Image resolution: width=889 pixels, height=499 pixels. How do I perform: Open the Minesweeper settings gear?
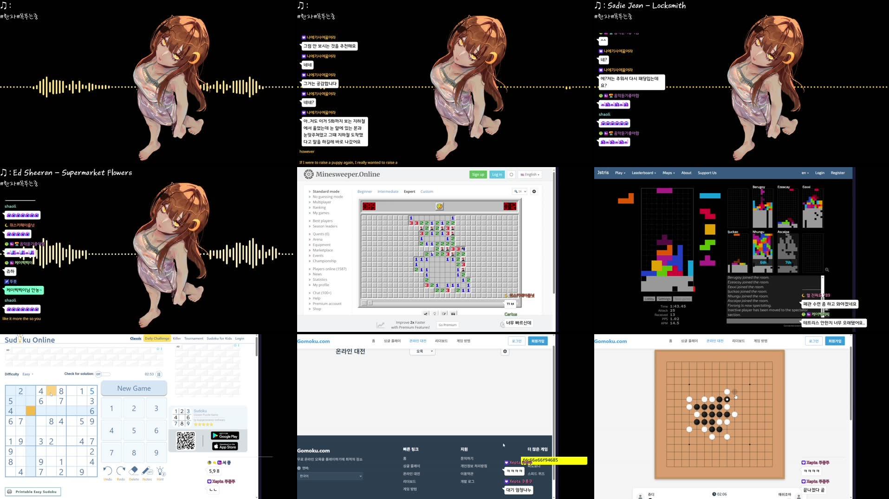pos(534,191)
